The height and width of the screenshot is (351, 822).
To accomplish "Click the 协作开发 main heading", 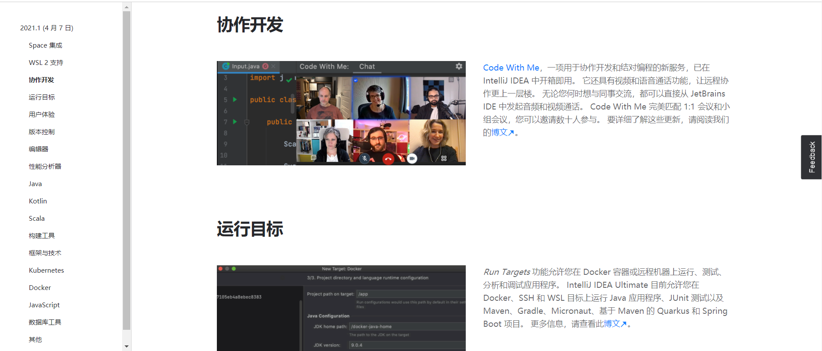I will (x=250, y=25).
